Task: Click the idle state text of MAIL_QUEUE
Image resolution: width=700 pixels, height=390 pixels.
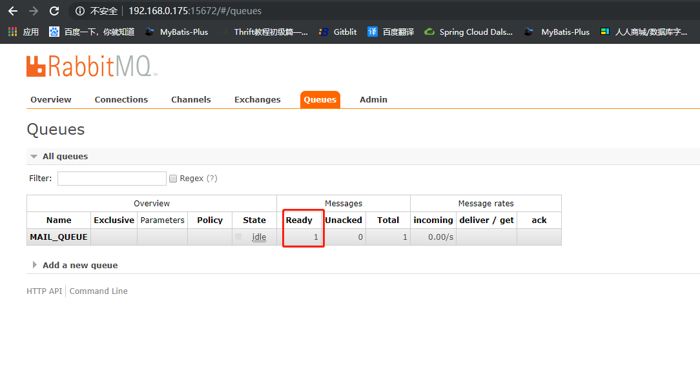Action: [x=259, y=237]
